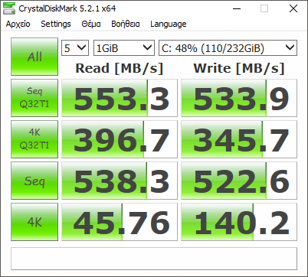The height and width of the screenshot is (277, 308).
Task: Open the drive selector showing C: 48%
Action: [x=228, y=48]
